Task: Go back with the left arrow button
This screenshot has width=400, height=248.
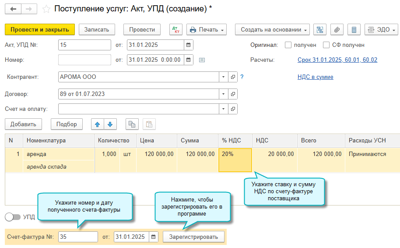Action: coord(13,9)
